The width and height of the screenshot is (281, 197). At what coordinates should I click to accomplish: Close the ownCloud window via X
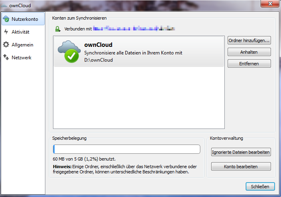point(270,4)
